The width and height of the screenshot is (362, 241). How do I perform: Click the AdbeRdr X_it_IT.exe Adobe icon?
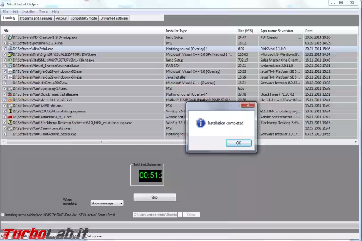(x=10, y=117)
